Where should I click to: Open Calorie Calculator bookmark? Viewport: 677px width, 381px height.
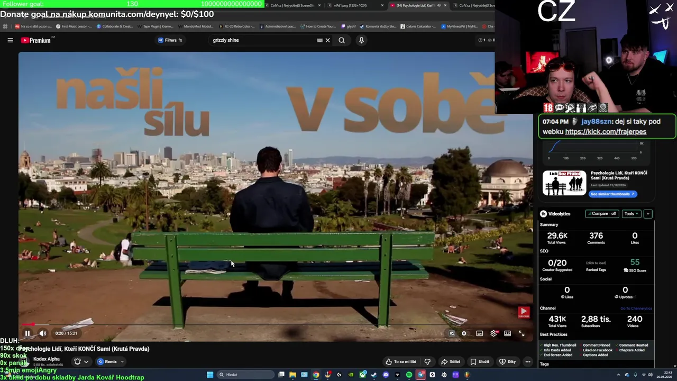pyautogui.click(x=418, y=26)
